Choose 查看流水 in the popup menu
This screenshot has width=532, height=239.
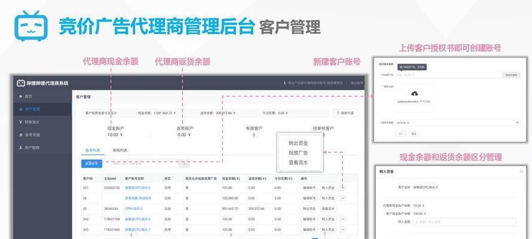[x=298, y=163]
